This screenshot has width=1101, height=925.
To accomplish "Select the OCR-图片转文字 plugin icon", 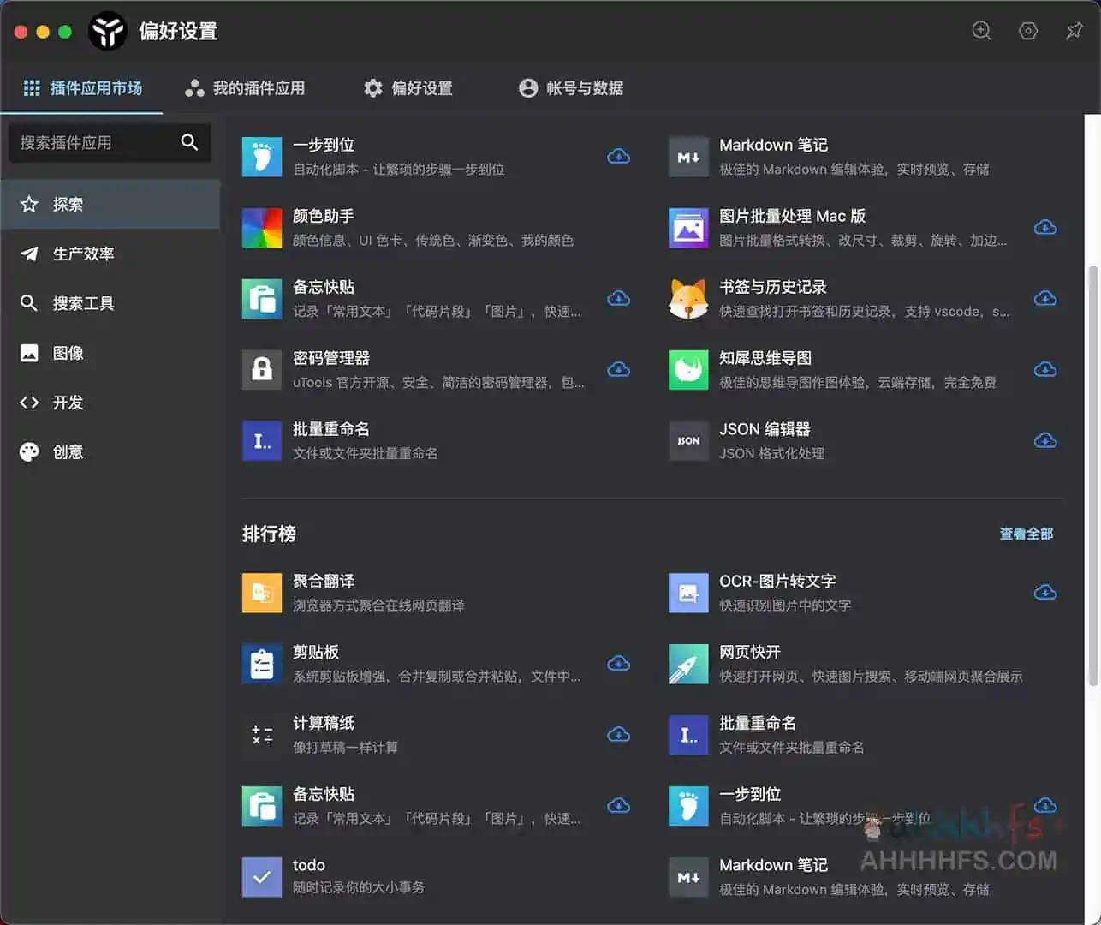I will (x=688, y=592).
